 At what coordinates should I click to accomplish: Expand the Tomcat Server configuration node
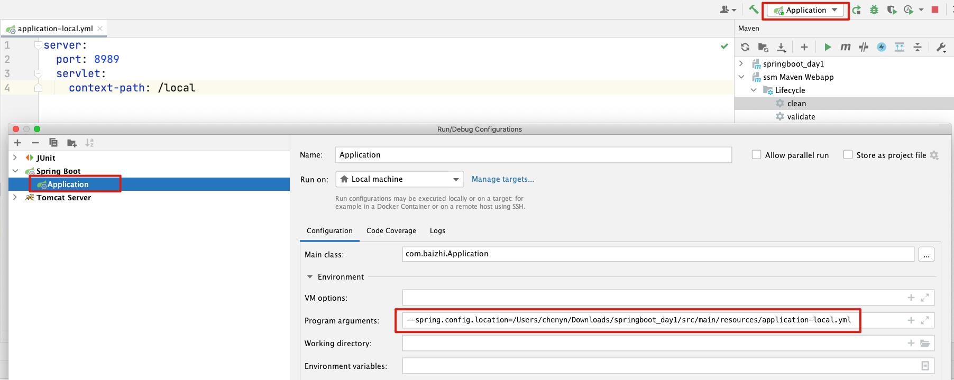[x=15, y=197]
